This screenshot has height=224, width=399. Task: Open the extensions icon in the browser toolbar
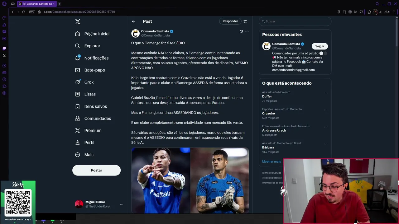(x=369, y=12)
